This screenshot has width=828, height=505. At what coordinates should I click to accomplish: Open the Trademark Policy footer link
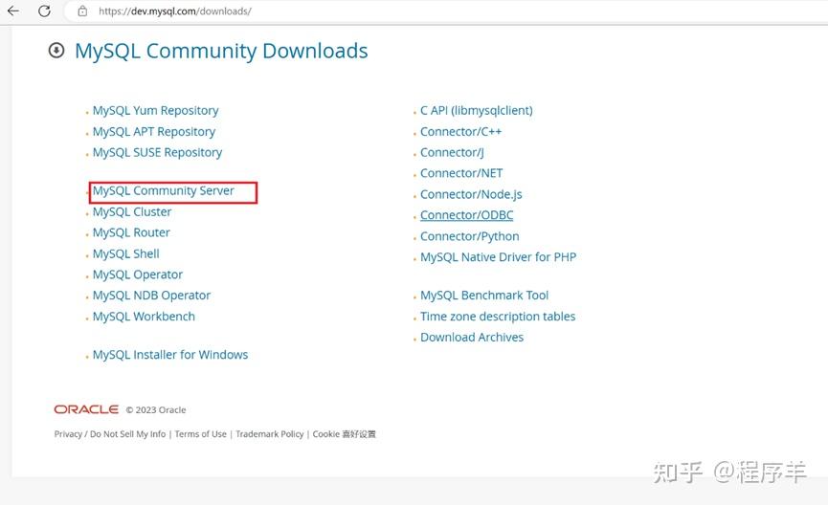click(269, 434)
